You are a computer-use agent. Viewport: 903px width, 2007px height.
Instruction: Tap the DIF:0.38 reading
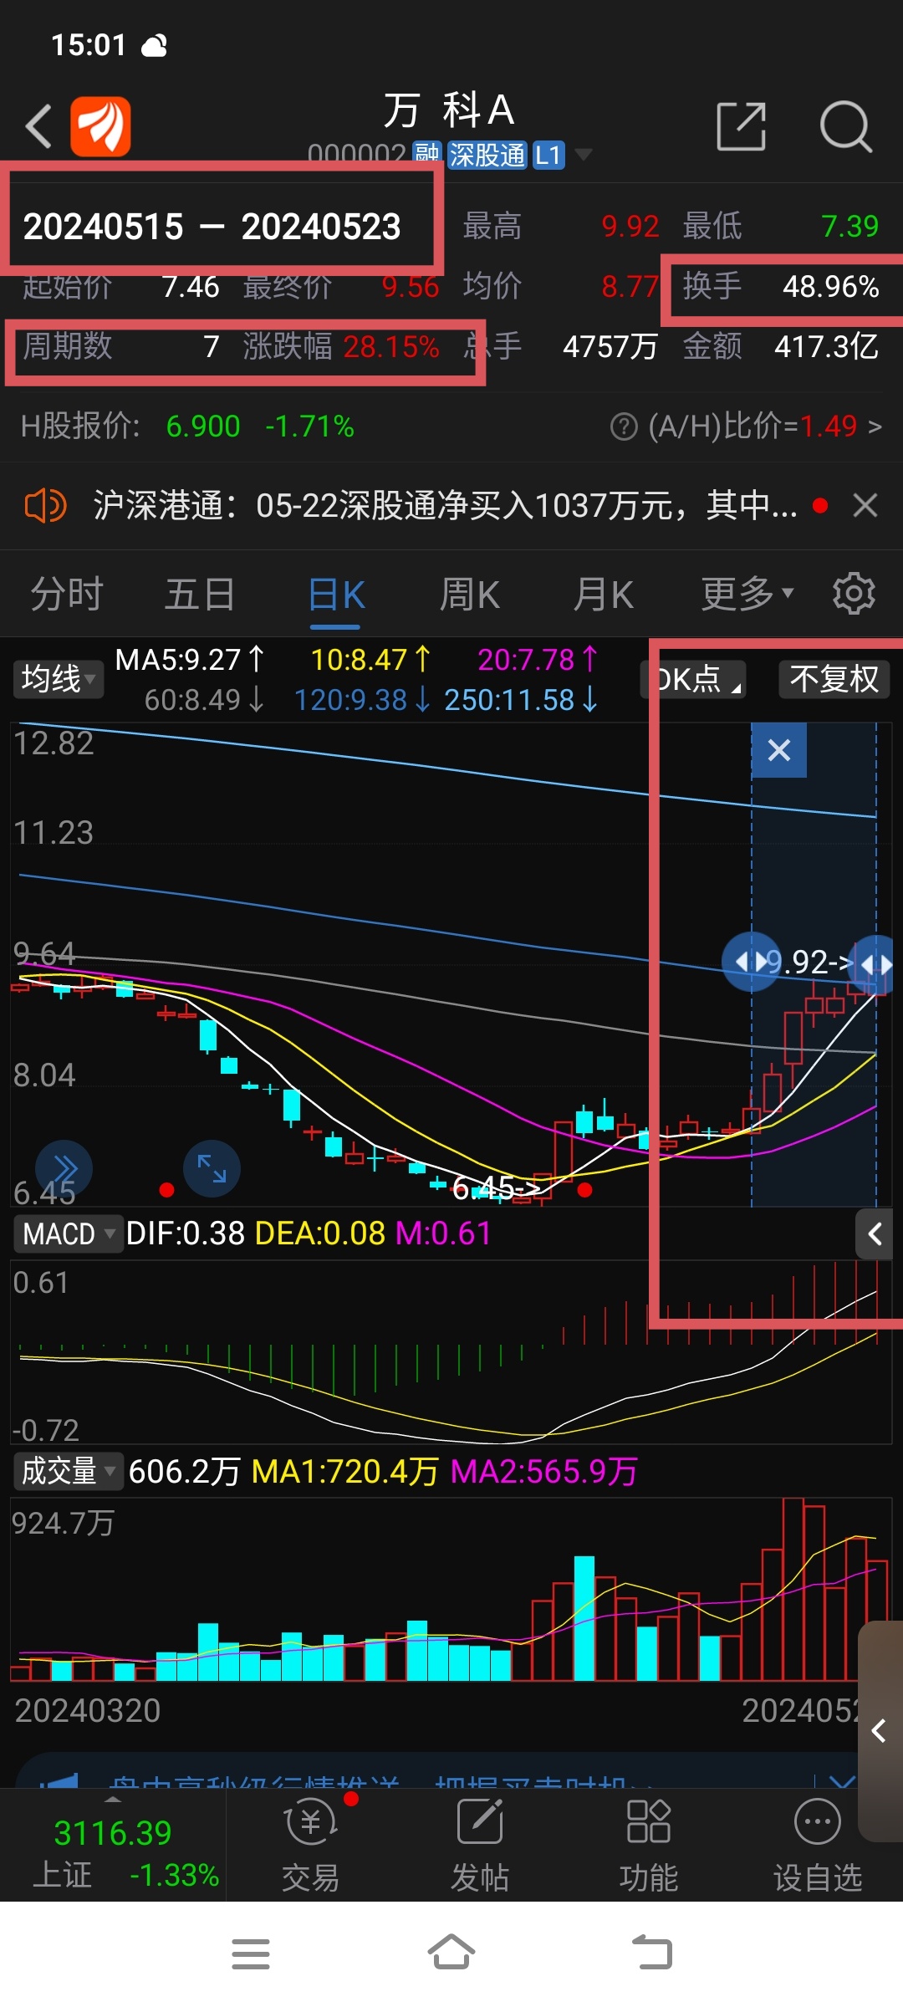click(x=185, y=1234)
